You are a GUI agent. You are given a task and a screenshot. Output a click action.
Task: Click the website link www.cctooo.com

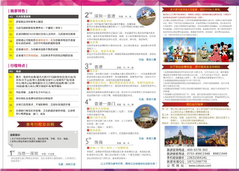pos(200,166)
